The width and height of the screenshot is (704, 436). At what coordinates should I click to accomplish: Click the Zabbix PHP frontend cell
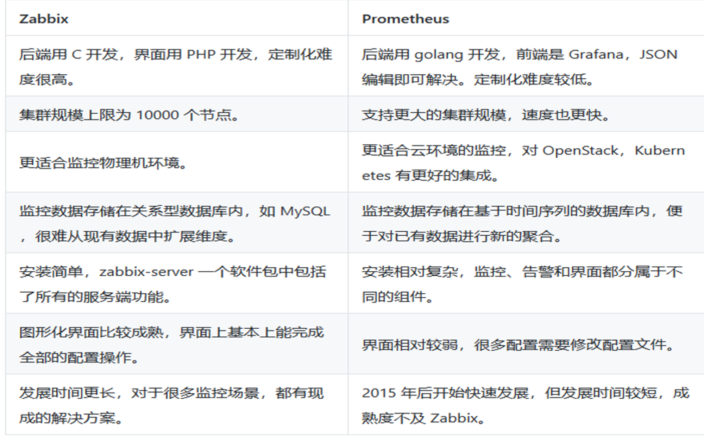(x=175, y=67)
